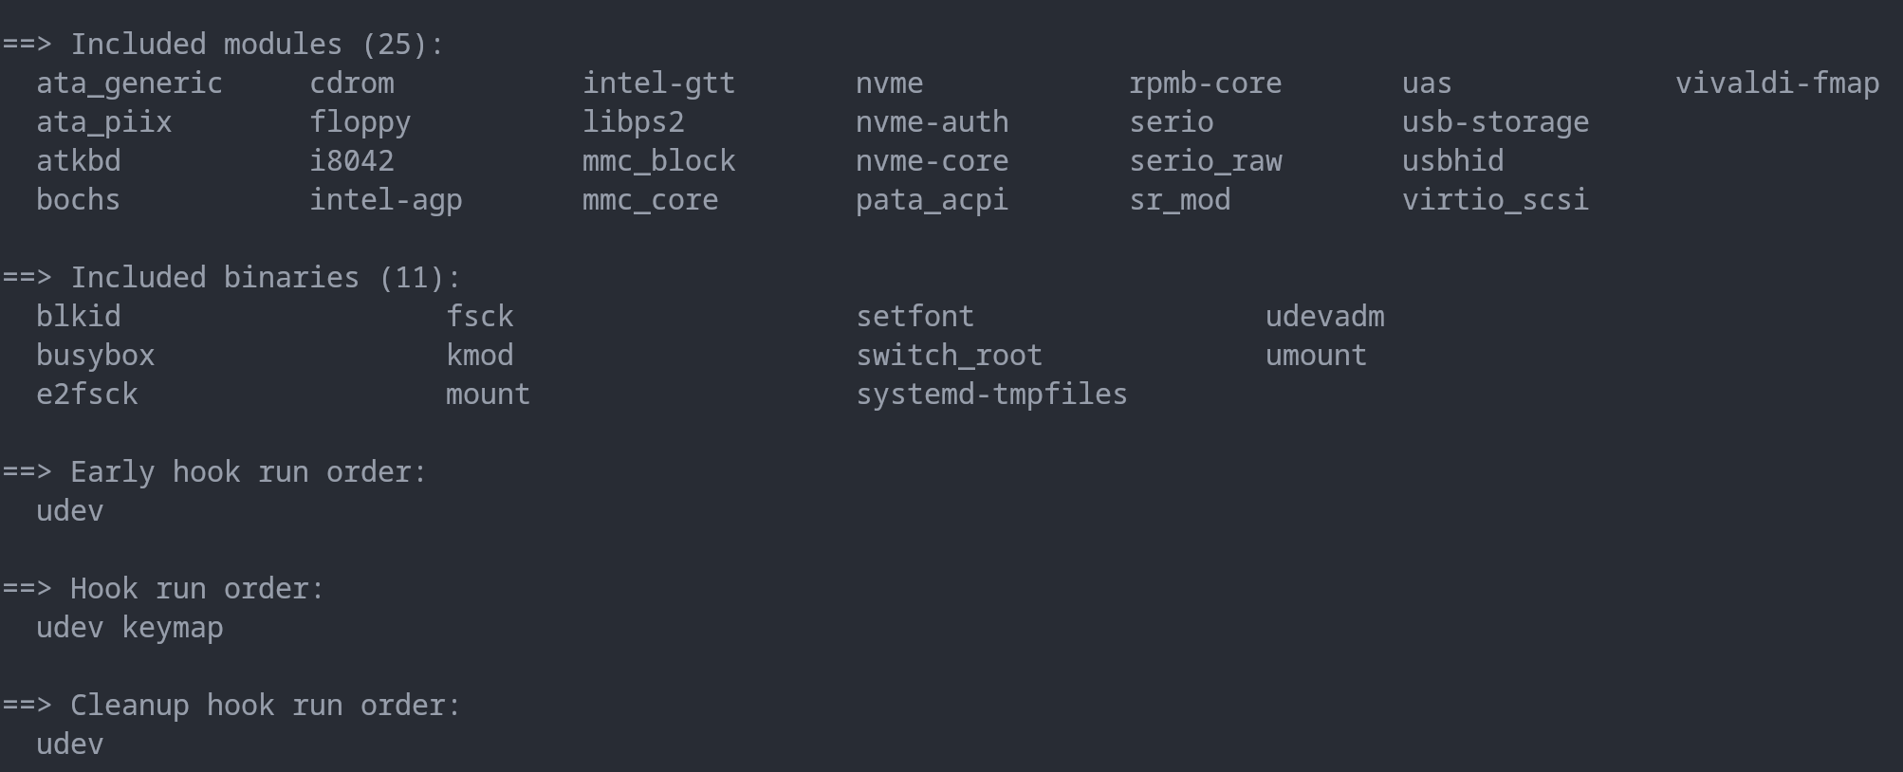This screenshot has height=772, width=1903.
Task: Click the 'Included binaries (11):' heading
Action: click(x=265, y=278)
